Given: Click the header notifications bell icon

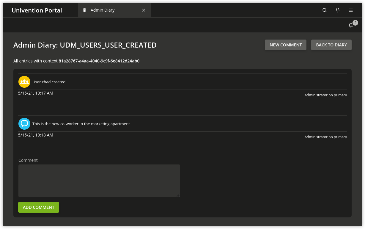Looking at the screenshot, I should tap(338, 10).
